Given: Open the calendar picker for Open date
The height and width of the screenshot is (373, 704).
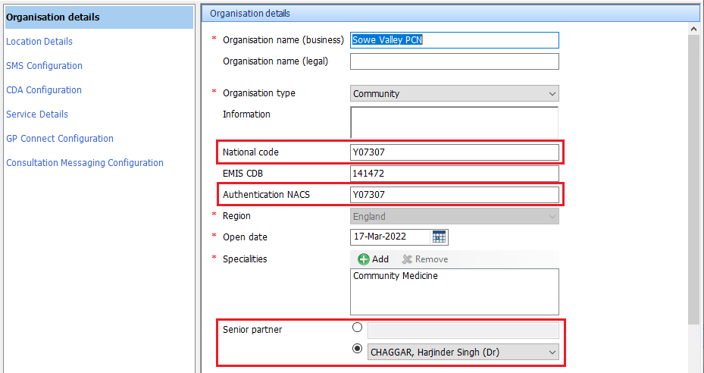Looking at the screenshot, I should pyautogui.click(x=440, y=237).
